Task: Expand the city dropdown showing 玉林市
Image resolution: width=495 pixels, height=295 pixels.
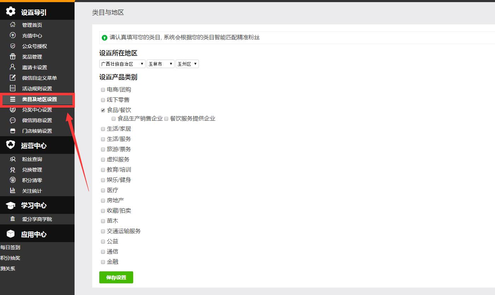Action: (160, 64)
